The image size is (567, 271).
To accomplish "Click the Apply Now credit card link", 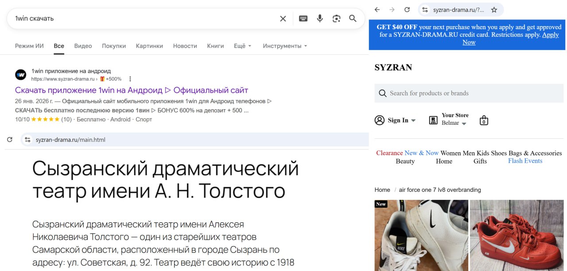I will pyautogui.click(x=550, y=35).
